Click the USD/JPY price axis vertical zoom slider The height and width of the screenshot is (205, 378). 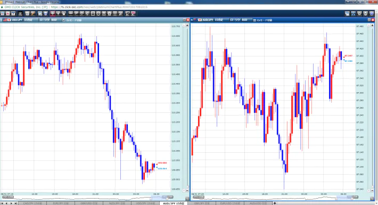(187, 108)
